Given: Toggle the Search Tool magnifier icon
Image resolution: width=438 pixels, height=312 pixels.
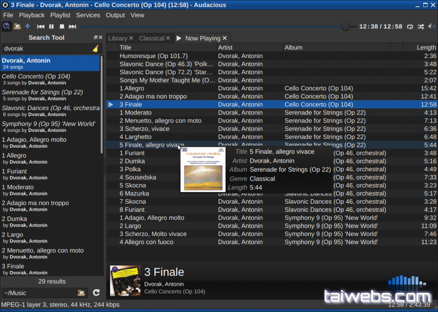Looking at the screenshot, I should coord(7,26).
